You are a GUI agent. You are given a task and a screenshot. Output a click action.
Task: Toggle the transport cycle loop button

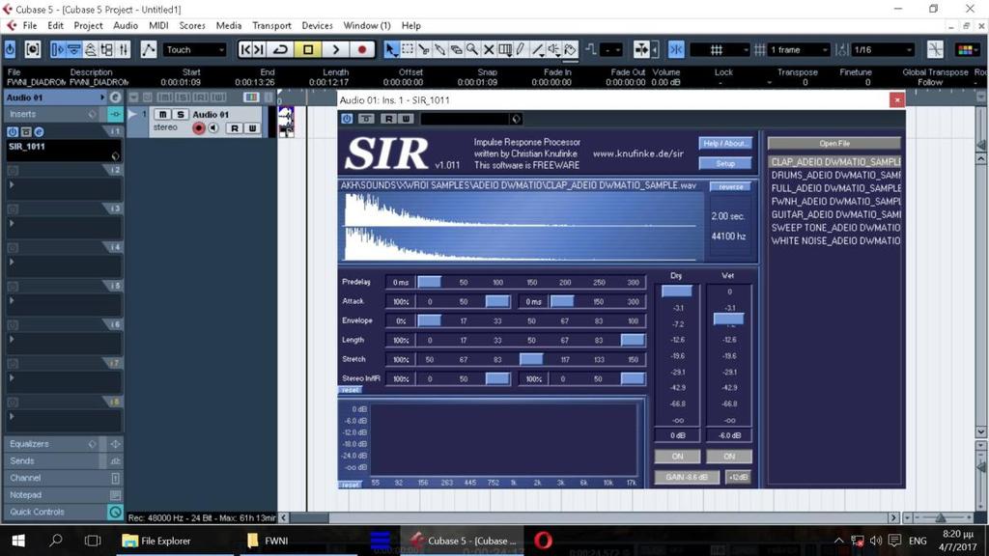point(280,50)
